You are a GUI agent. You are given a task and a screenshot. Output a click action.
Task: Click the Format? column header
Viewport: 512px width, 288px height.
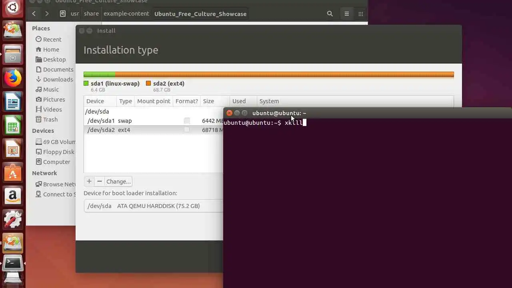click(x=187, y=101)
